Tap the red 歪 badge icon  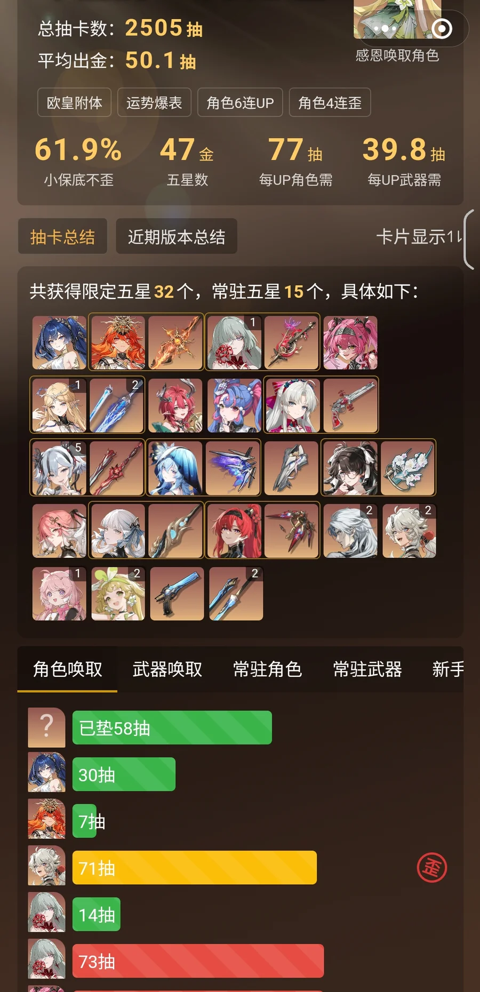tap(431, 868)
